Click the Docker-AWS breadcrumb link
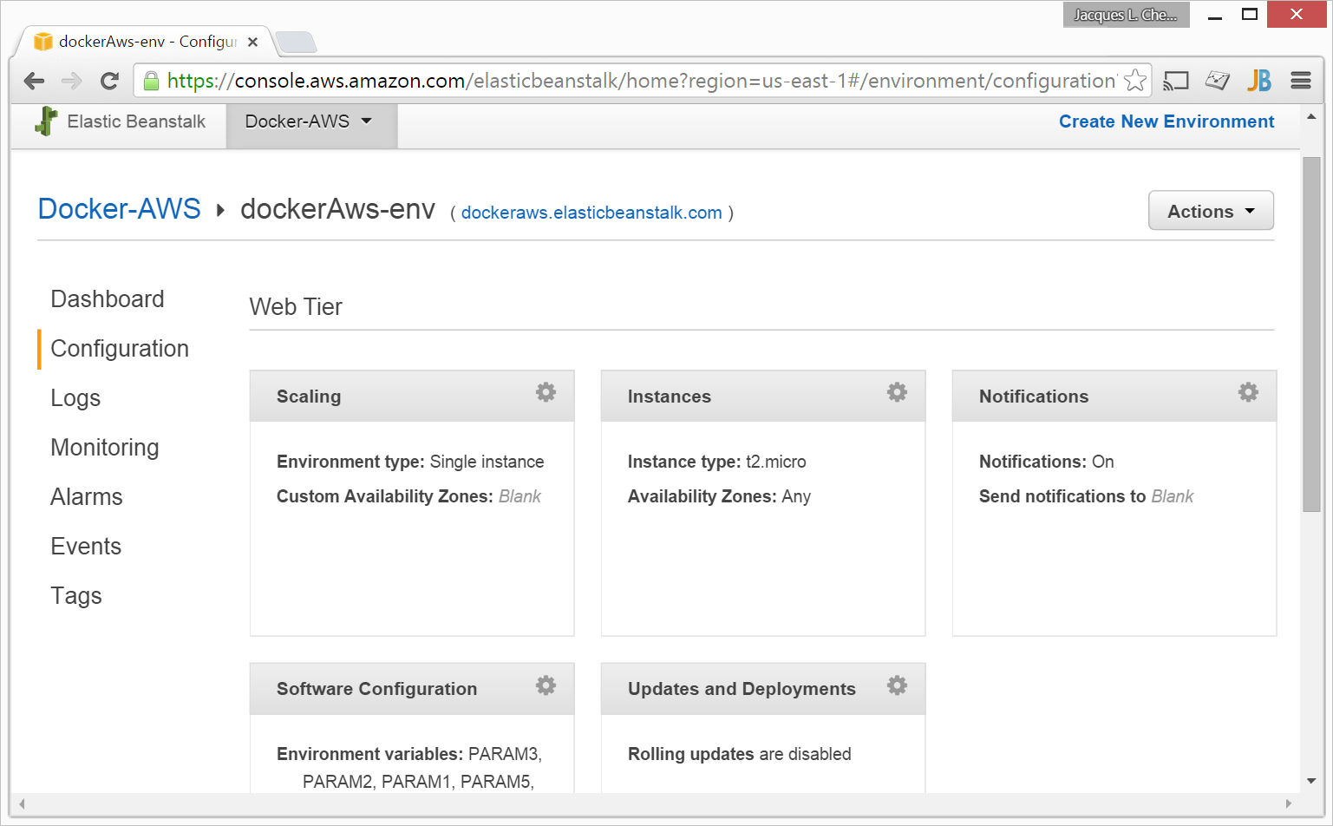This screenshot has height=826, width=1333. (x=120, y=209)
